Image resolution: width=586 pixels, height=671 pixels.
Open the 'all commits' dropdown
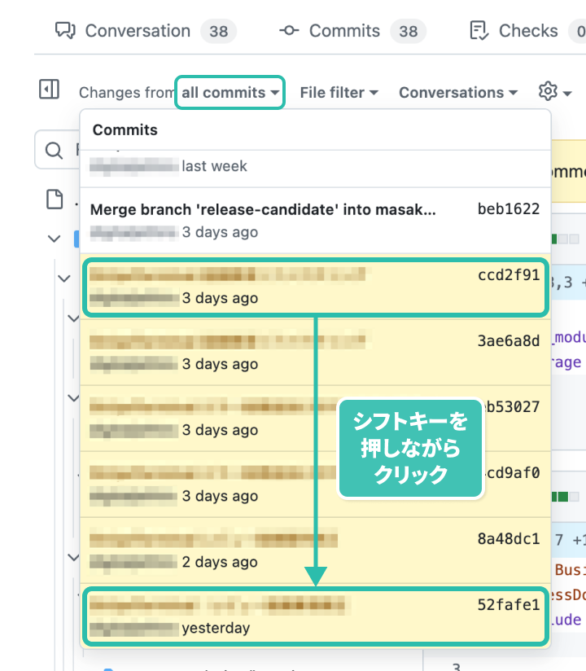click(x=231, y=93)
